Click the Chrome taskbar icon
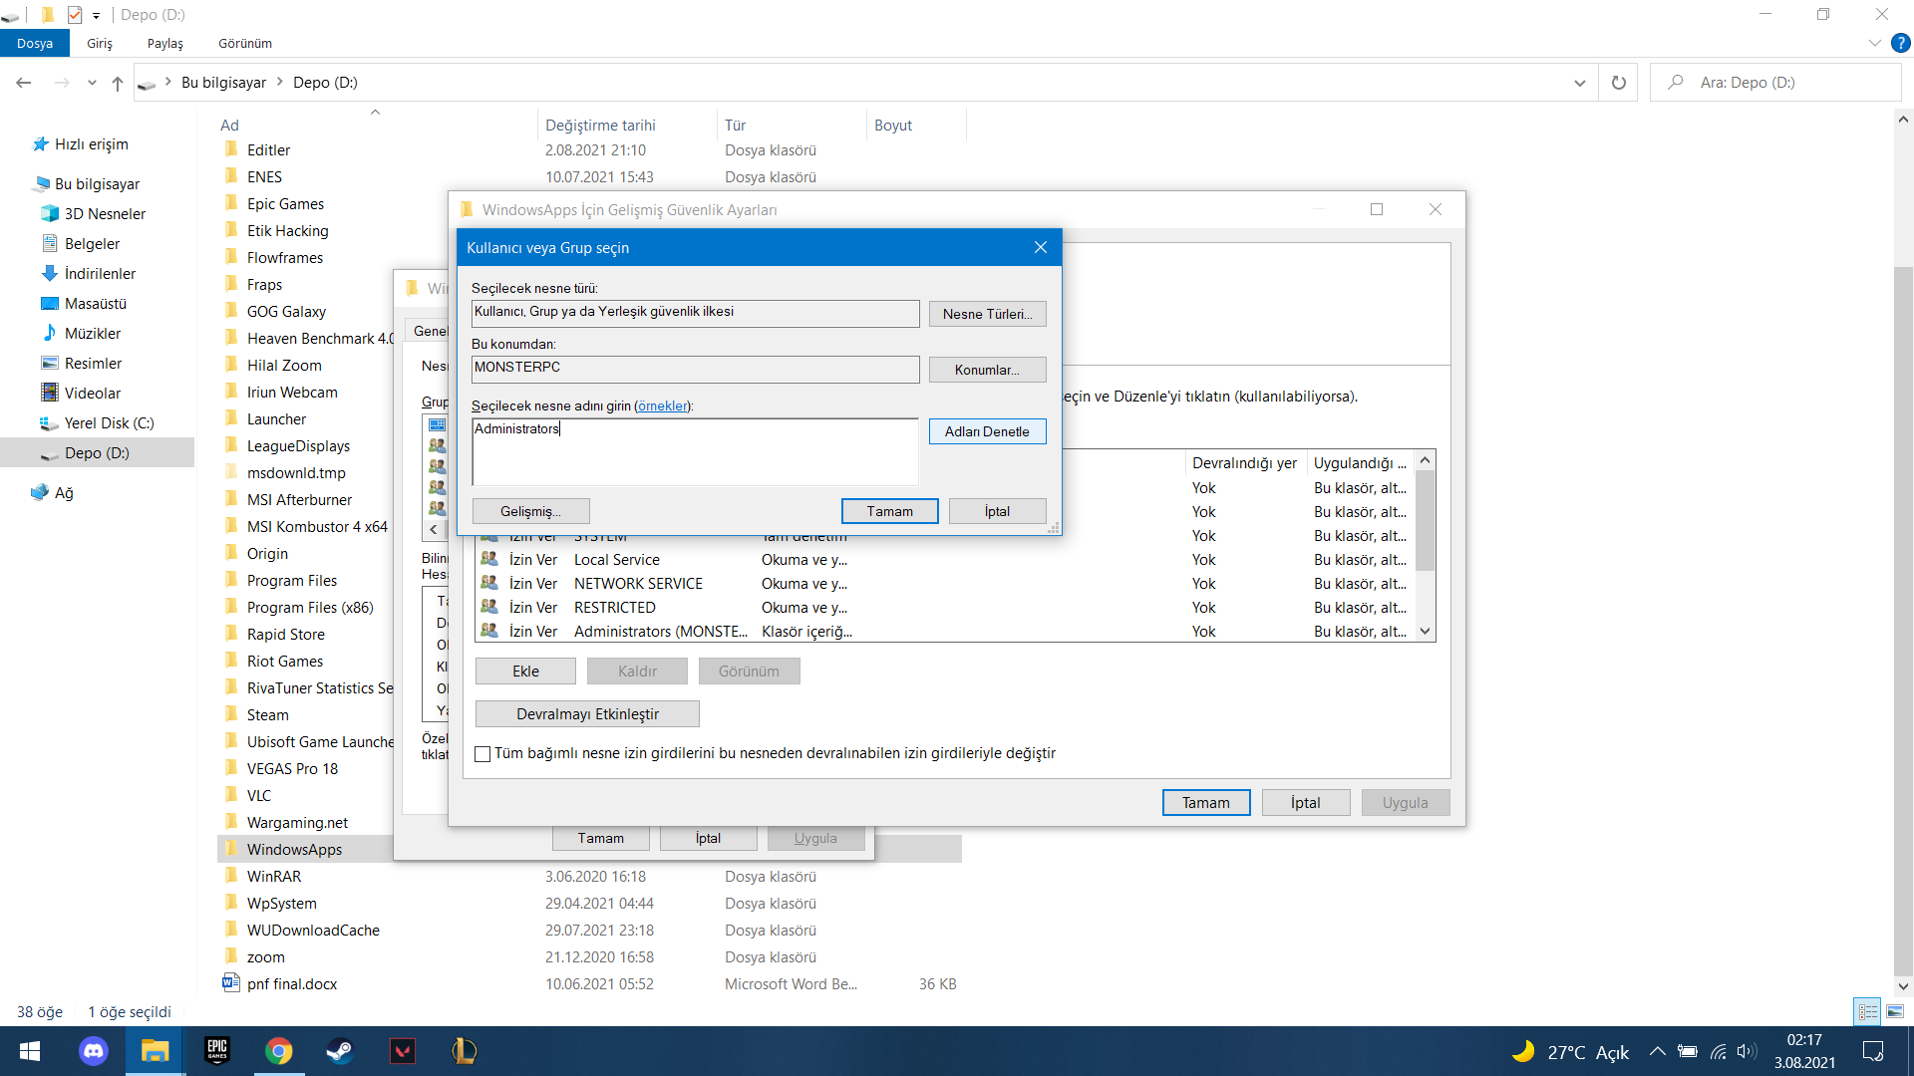 (x=279, y=1051)
